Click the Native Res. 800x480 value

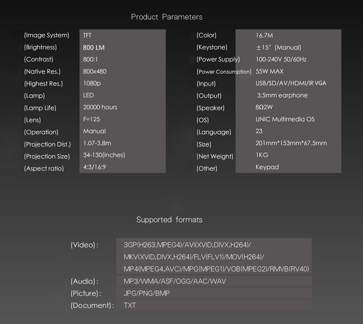point(95,71)
